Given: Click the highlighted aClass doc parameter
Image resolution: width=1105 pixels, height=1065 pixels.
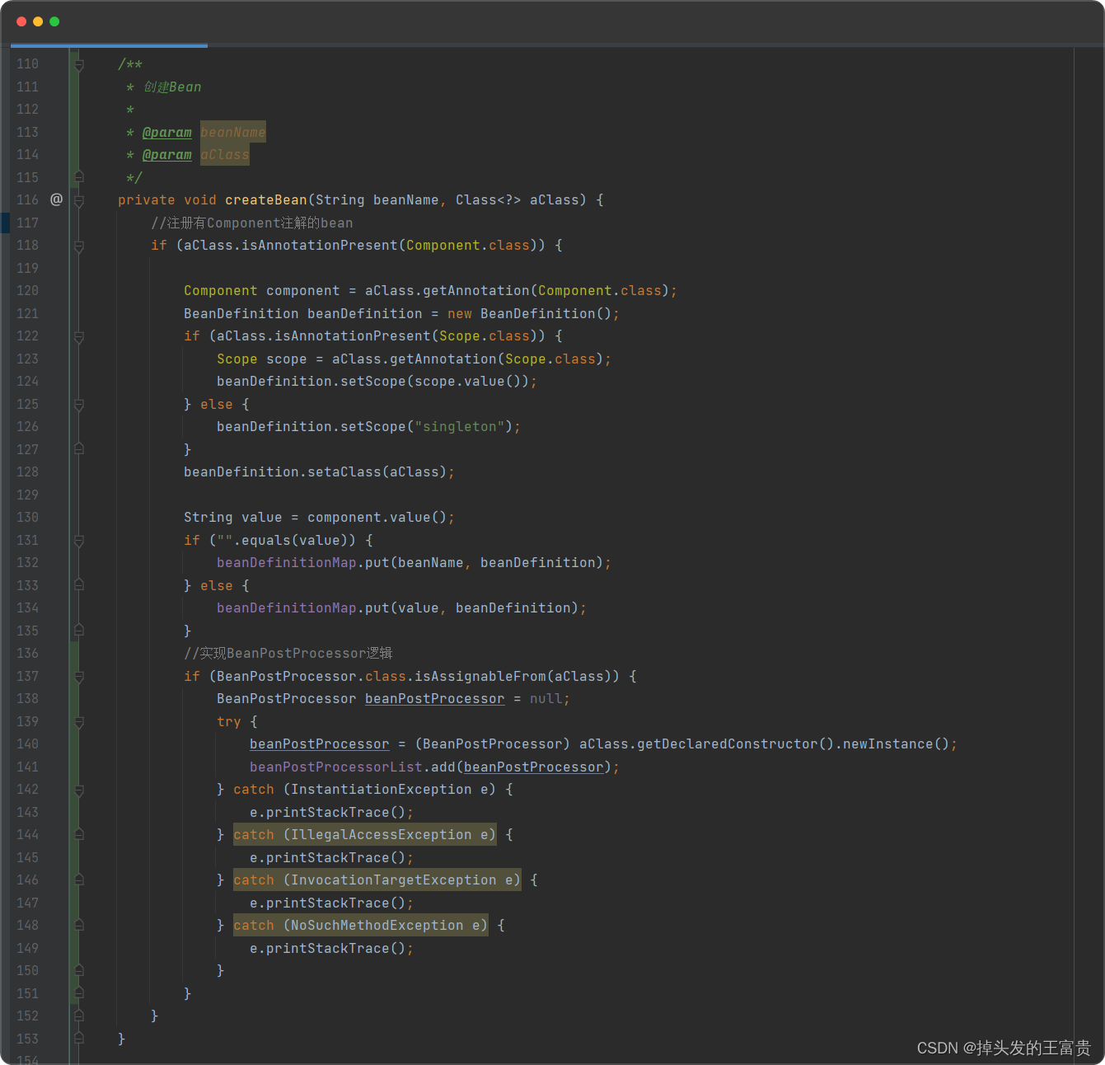Looking at the screenshot, I should click(x=225, y=155).
